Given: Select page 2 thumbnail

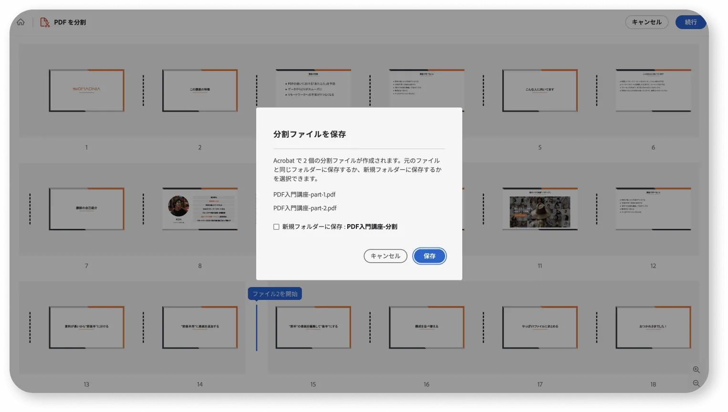Looking at the screenshot, I should (x=200, y=90).
